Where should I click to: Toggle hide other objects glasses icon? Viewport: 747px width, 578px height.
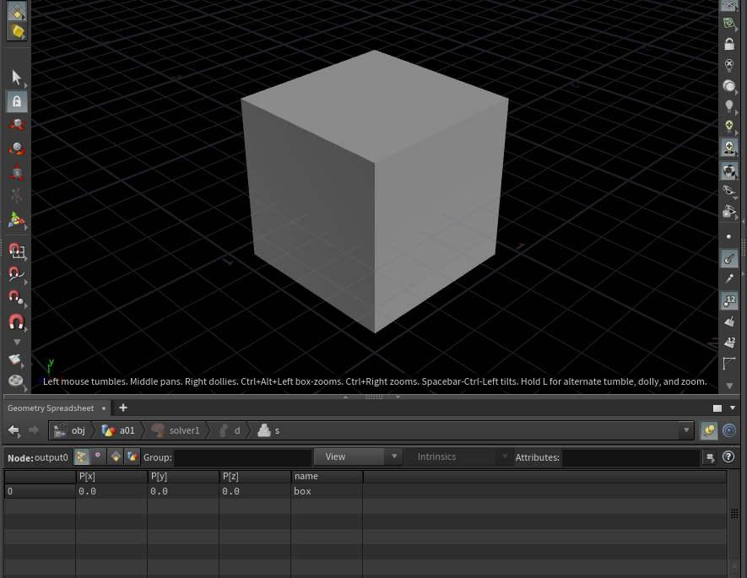tap(729, 191)
